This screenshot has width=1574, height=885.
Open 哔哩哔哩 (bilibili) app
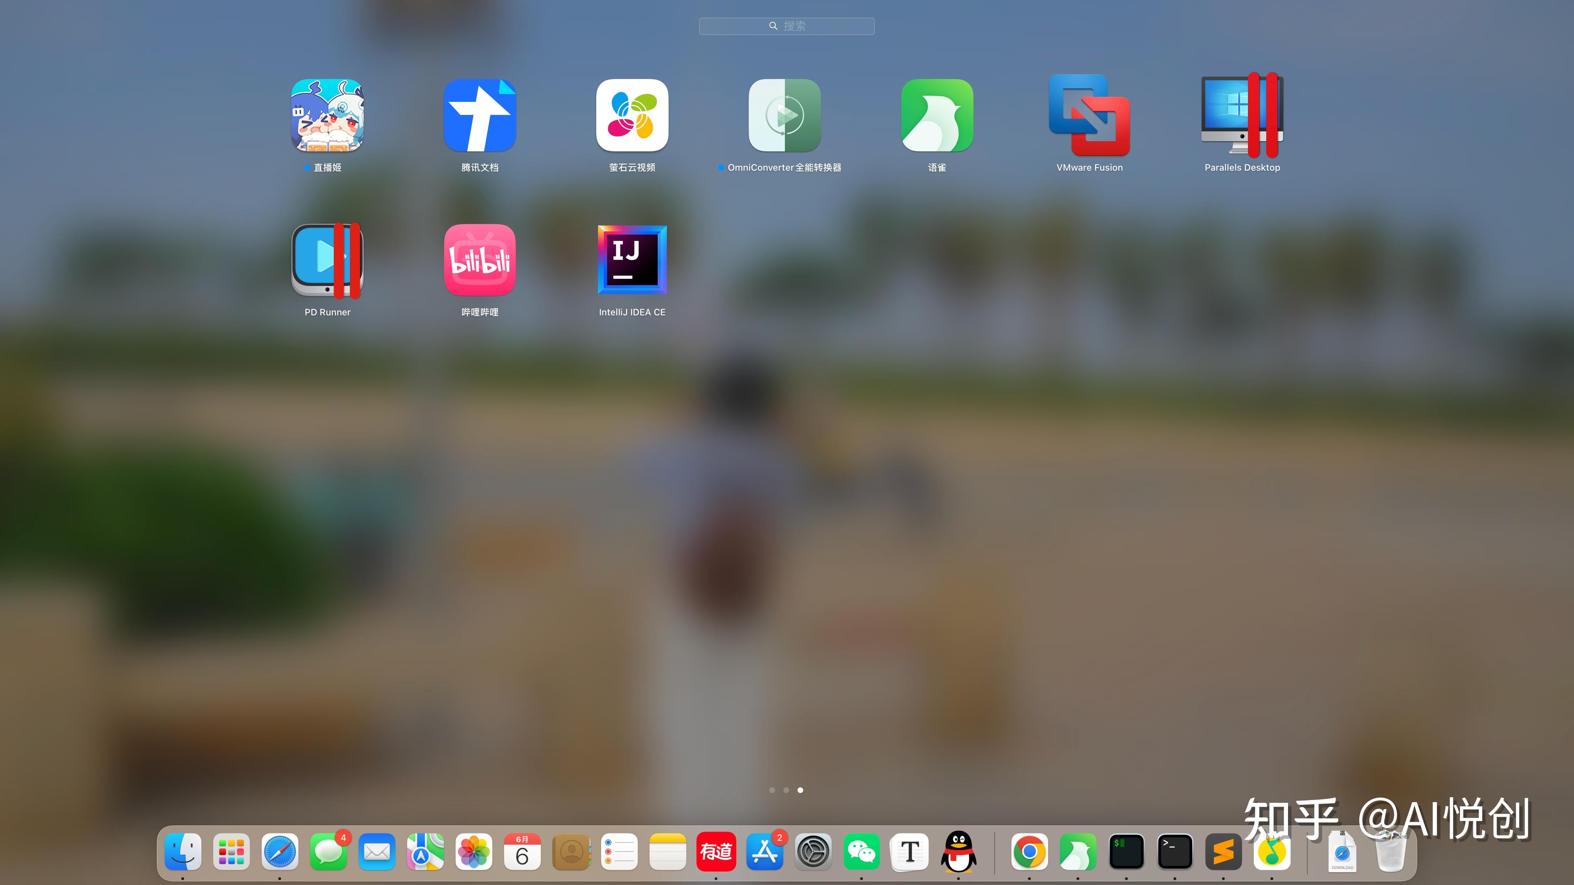point(480,260)
